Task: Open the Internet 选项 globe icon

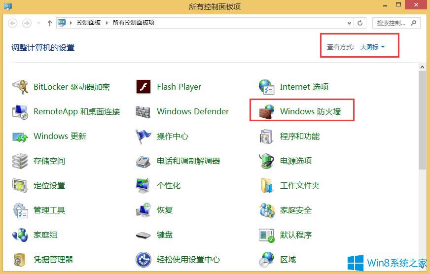Action: click(x=266, y=87)
